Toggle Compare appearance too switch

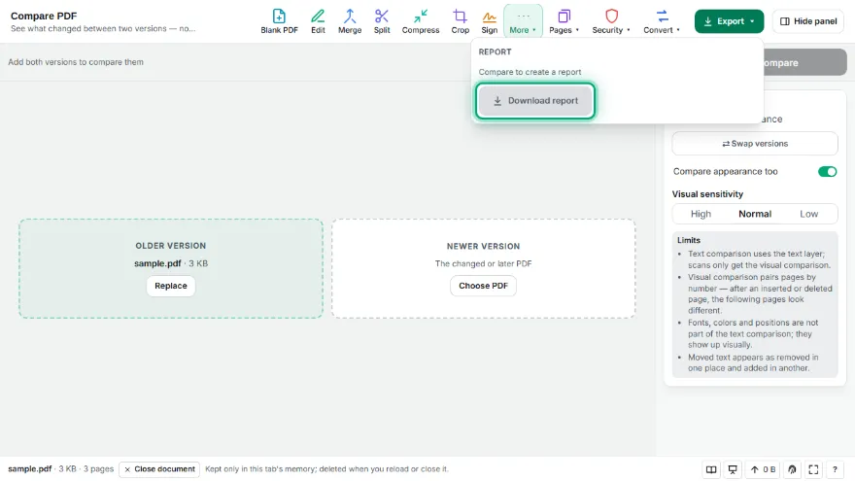(827, 172)
